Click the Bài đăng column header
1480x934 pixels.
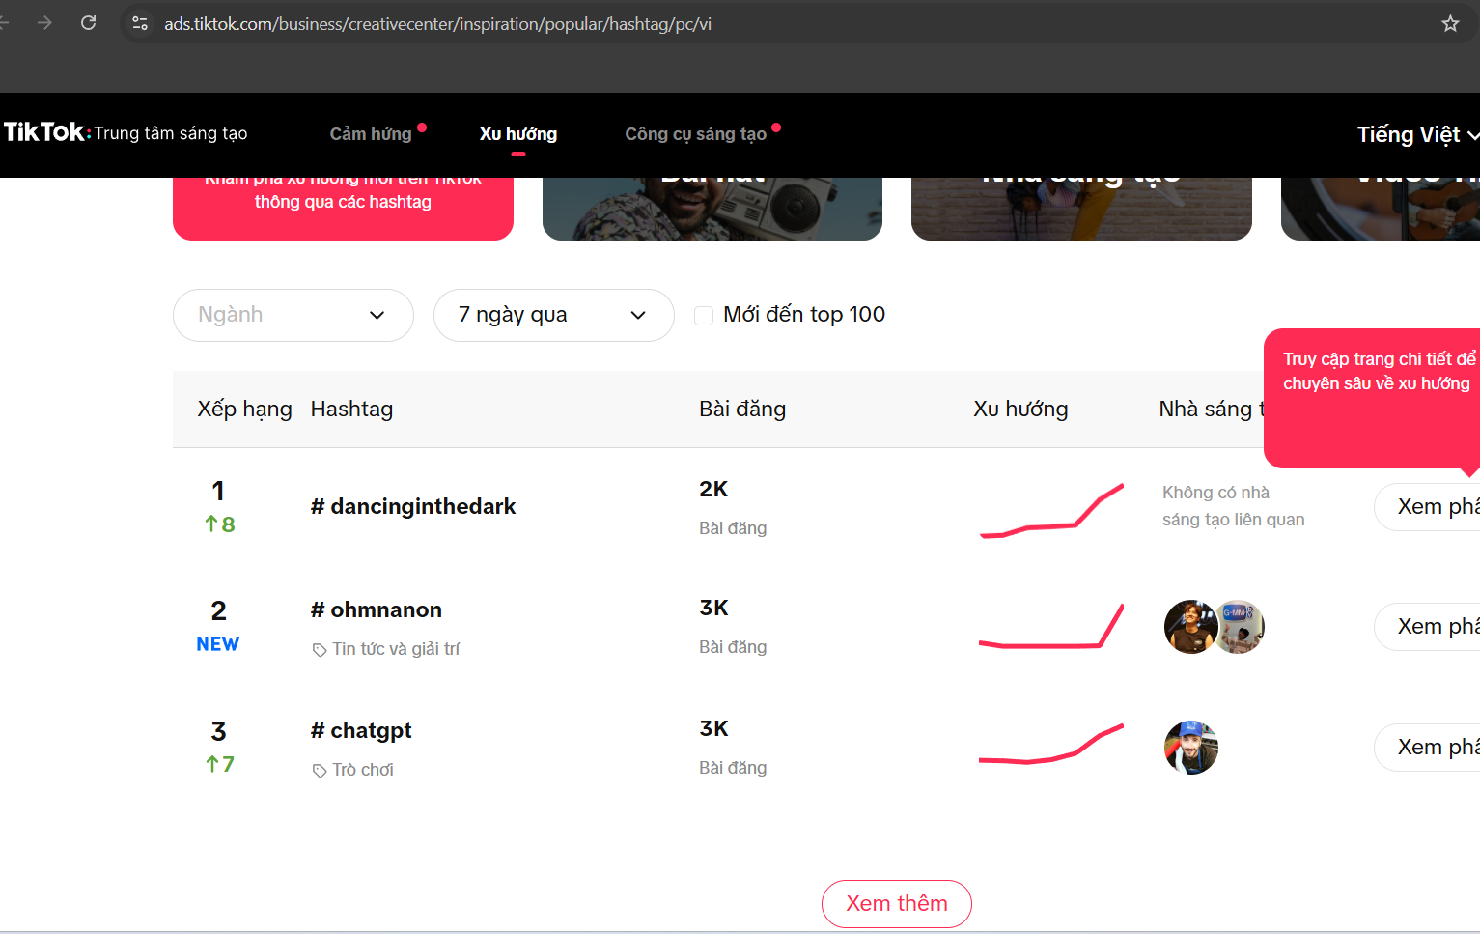pyautogui.click(x=742, y=409)
